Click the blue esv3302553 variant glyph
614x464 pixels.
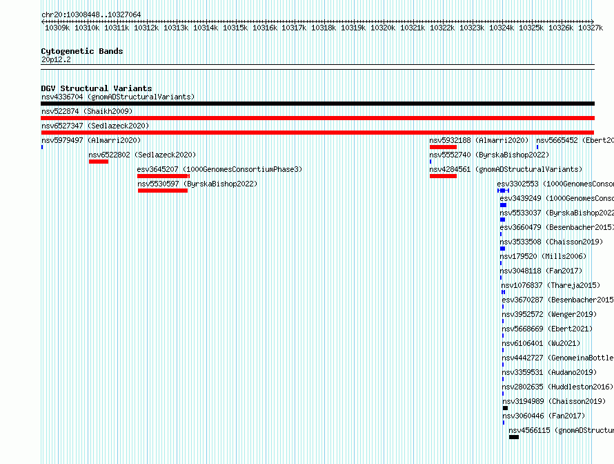503,191
